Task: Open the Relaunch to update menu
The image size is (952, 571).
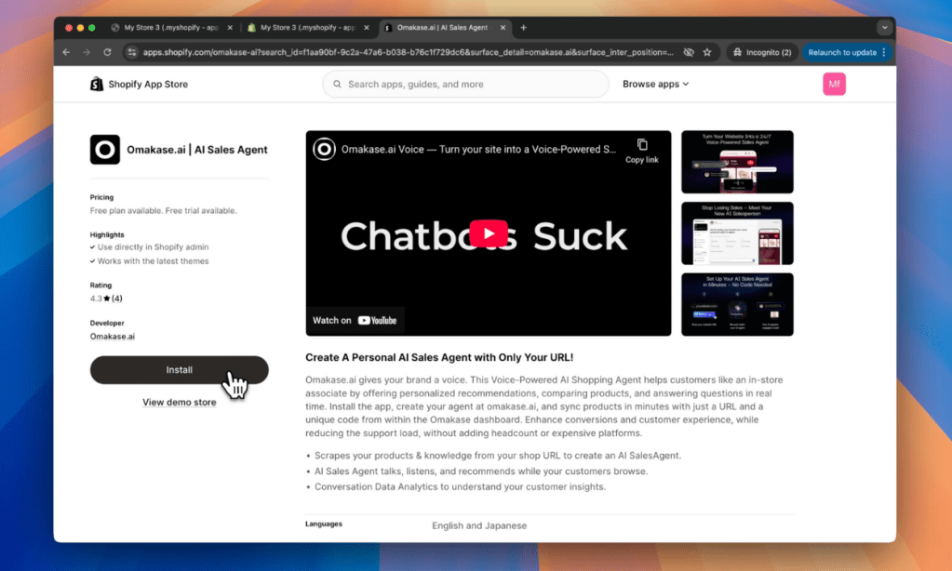Action: pyautogui.click(x=846, y=53)
